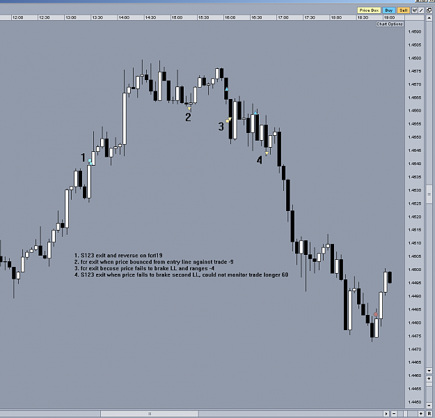
Task: Click the blue triangle marker near 16:30
Action: pyautogui.click(x=255, y=112)
